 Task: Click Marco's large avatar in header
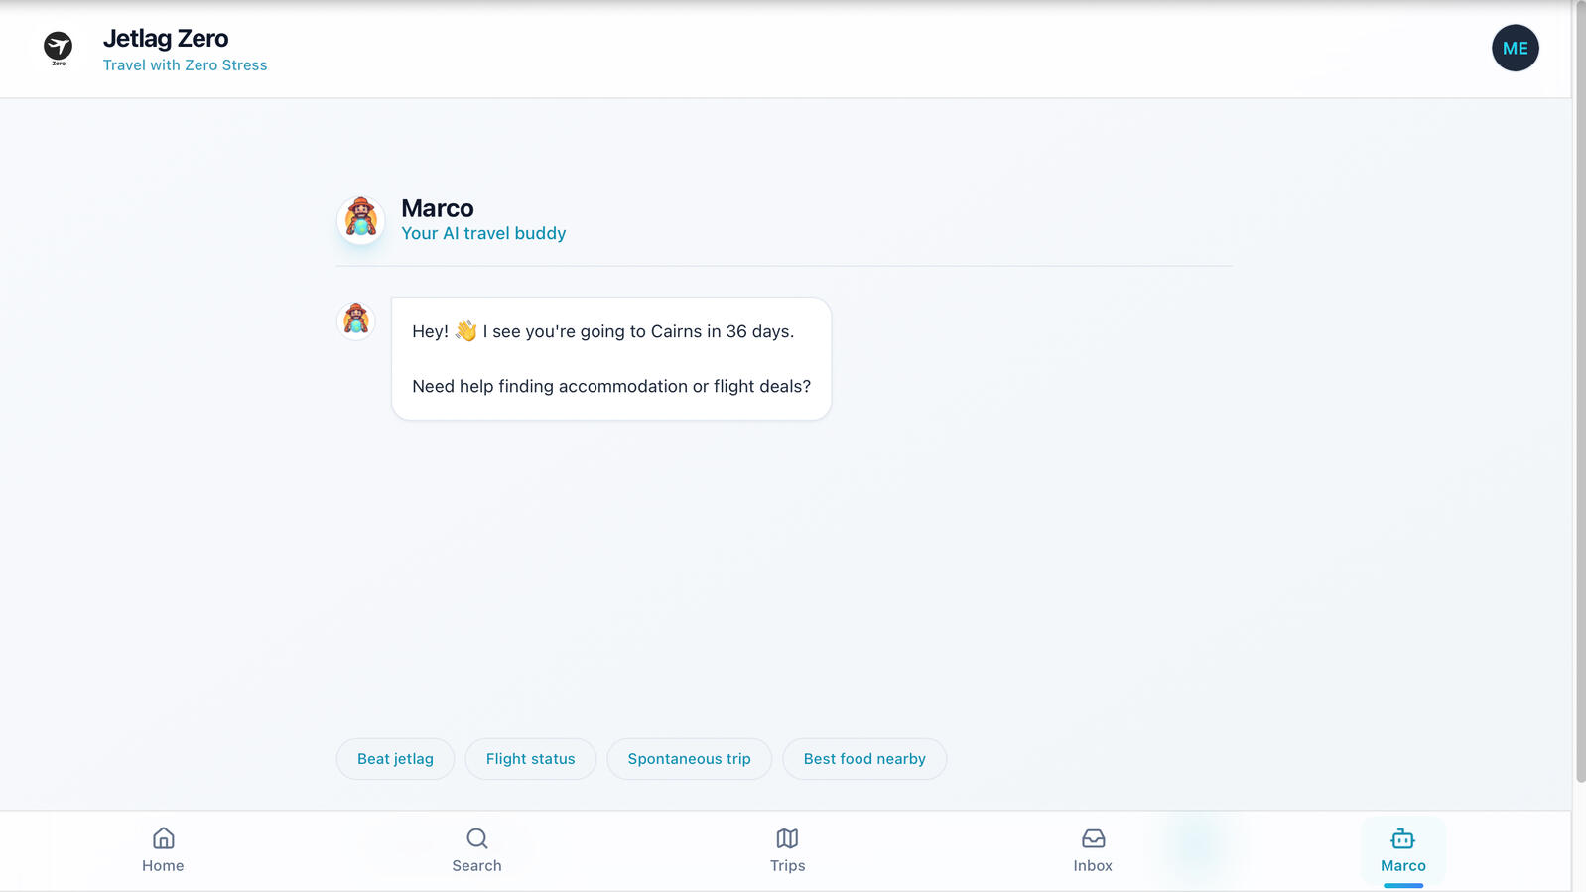360,219
